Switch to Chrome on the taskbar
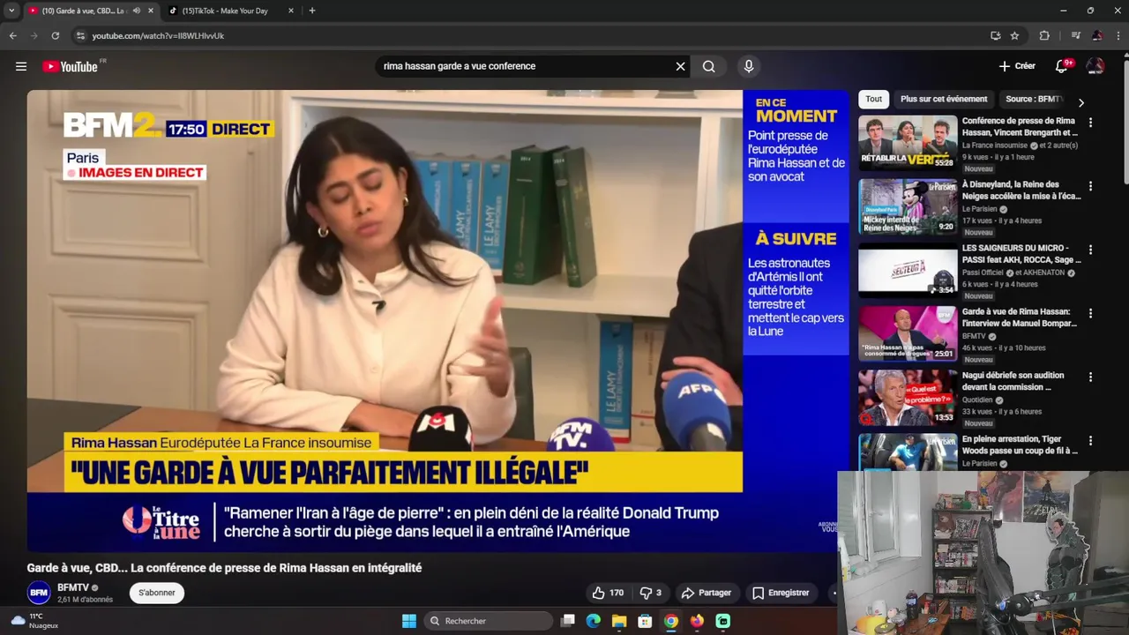Image resolution: width=1129 pixels, height=635 pixels. click(671, 621)
